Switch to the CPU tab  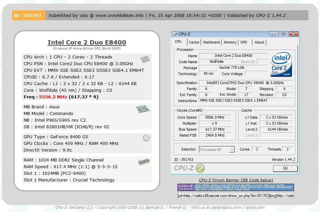[178, 42]
